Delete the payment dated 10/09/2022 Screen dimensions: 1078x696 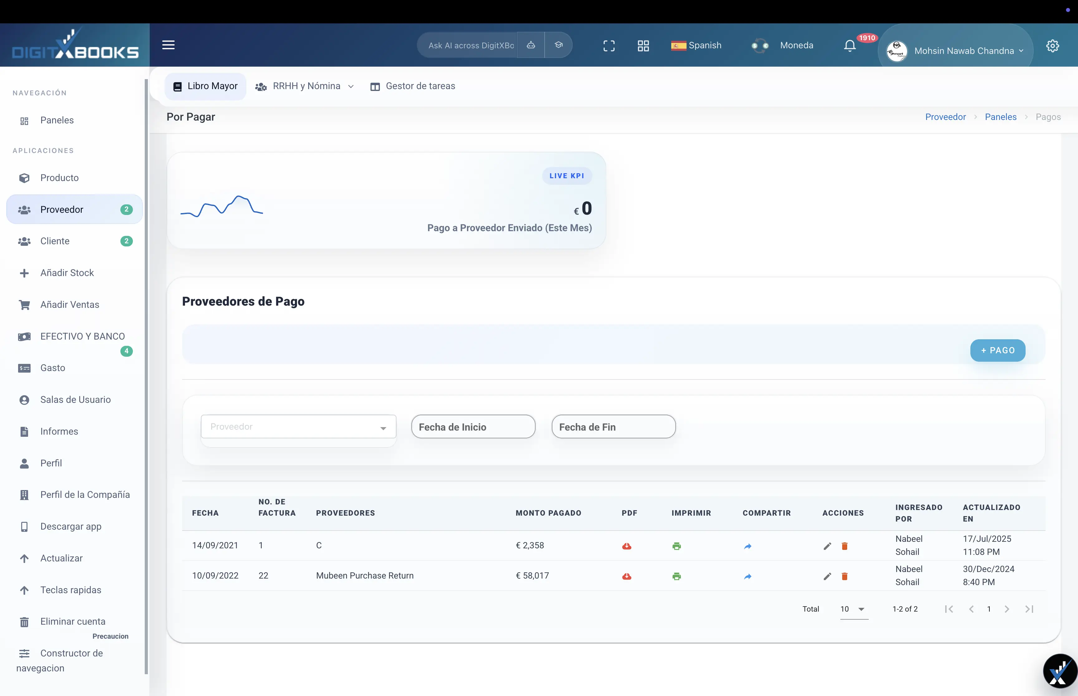[x=845, y=576]
